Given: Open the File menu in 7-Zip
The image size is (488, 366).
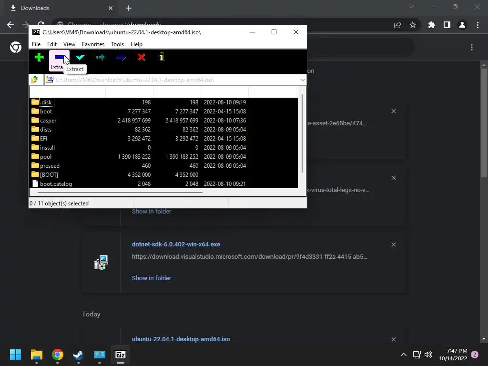Looking at the screenshot, I should 36,44.
